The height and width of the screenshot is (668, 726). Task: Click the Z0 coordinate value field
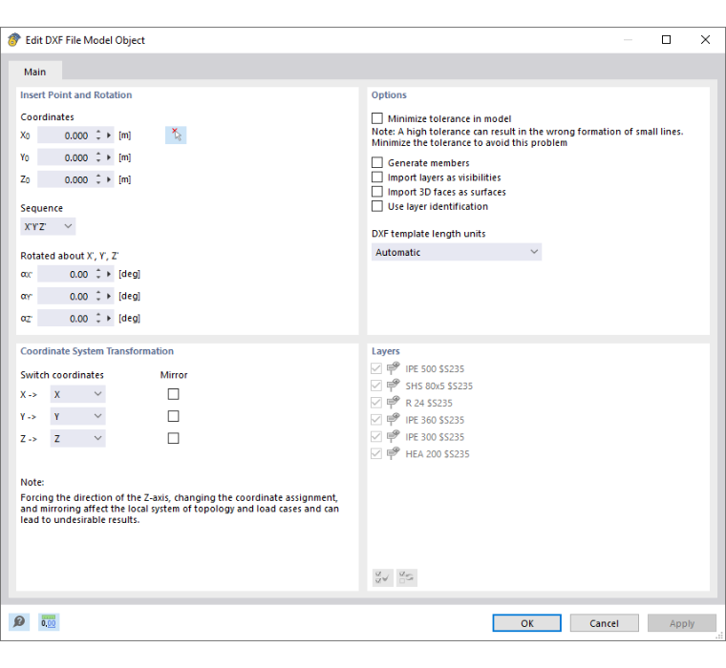click(65, 179)
